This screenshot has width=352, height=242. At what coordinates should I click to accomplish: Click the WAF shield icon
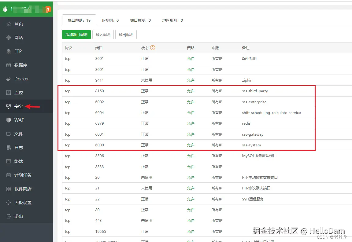[9, 120]
